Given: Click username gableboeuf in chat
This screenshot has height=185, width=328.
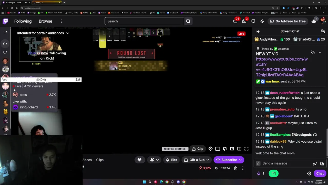Looking at the screenshot, I should [x=283, y=116].
